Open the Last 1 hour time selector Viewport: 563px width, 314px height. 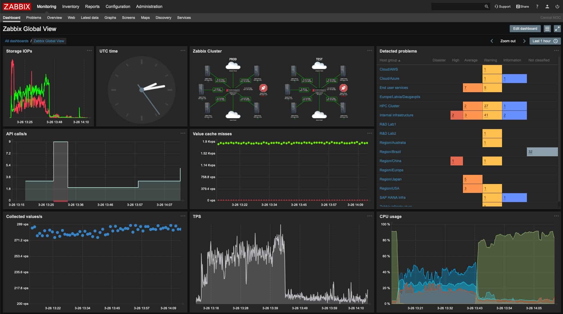(x=545, y=41)
